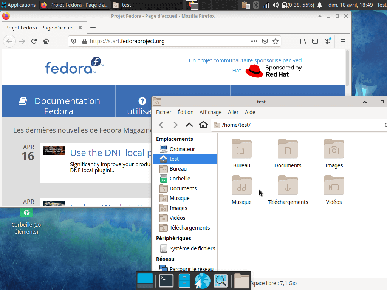The height and width of the screenshot is (290, 387).
Task: Switch to test window in taskbar
Action: coord(147,5)
